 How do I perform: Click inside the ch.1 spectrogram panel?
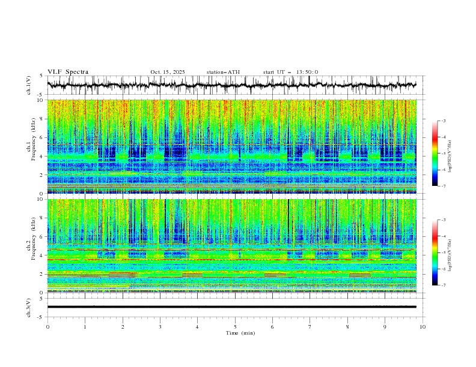point(231,146)
